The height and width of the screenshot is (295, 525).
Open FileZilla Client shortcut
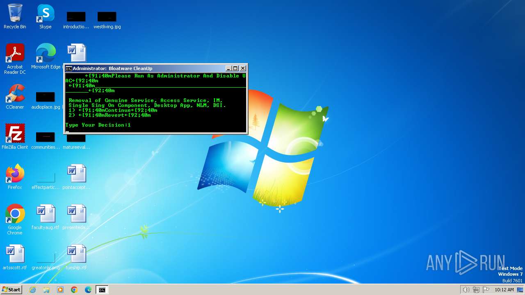15,137
